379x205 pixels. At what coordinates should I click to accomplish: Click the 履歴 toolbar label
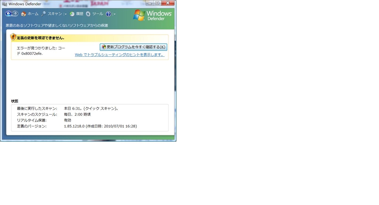pos(80,14)
